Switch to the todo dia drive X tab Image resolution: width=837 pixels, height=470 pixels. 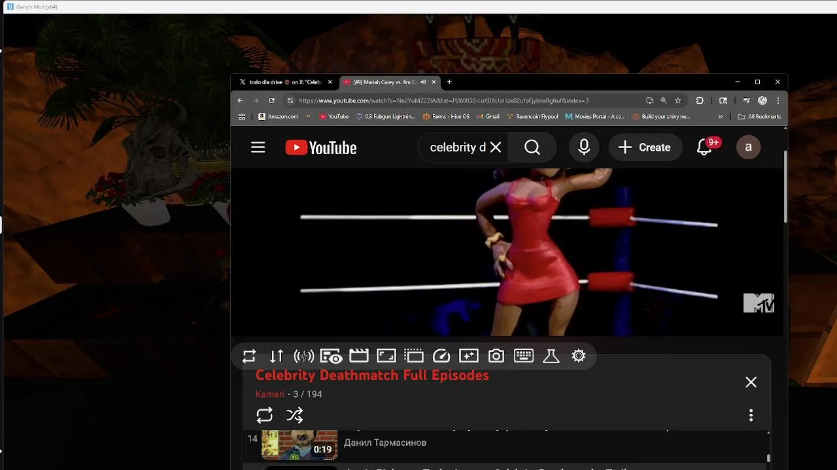(285, 82)
